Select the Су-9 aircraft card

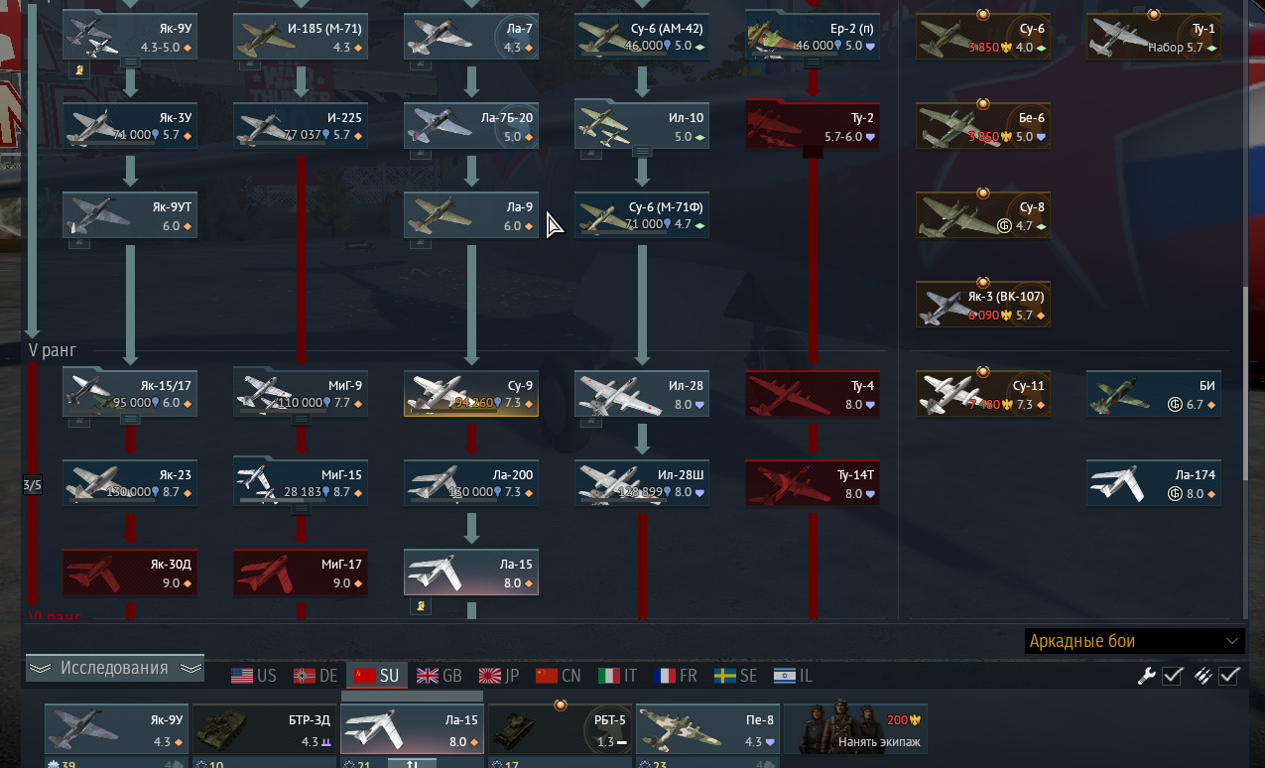coord(471,393)
